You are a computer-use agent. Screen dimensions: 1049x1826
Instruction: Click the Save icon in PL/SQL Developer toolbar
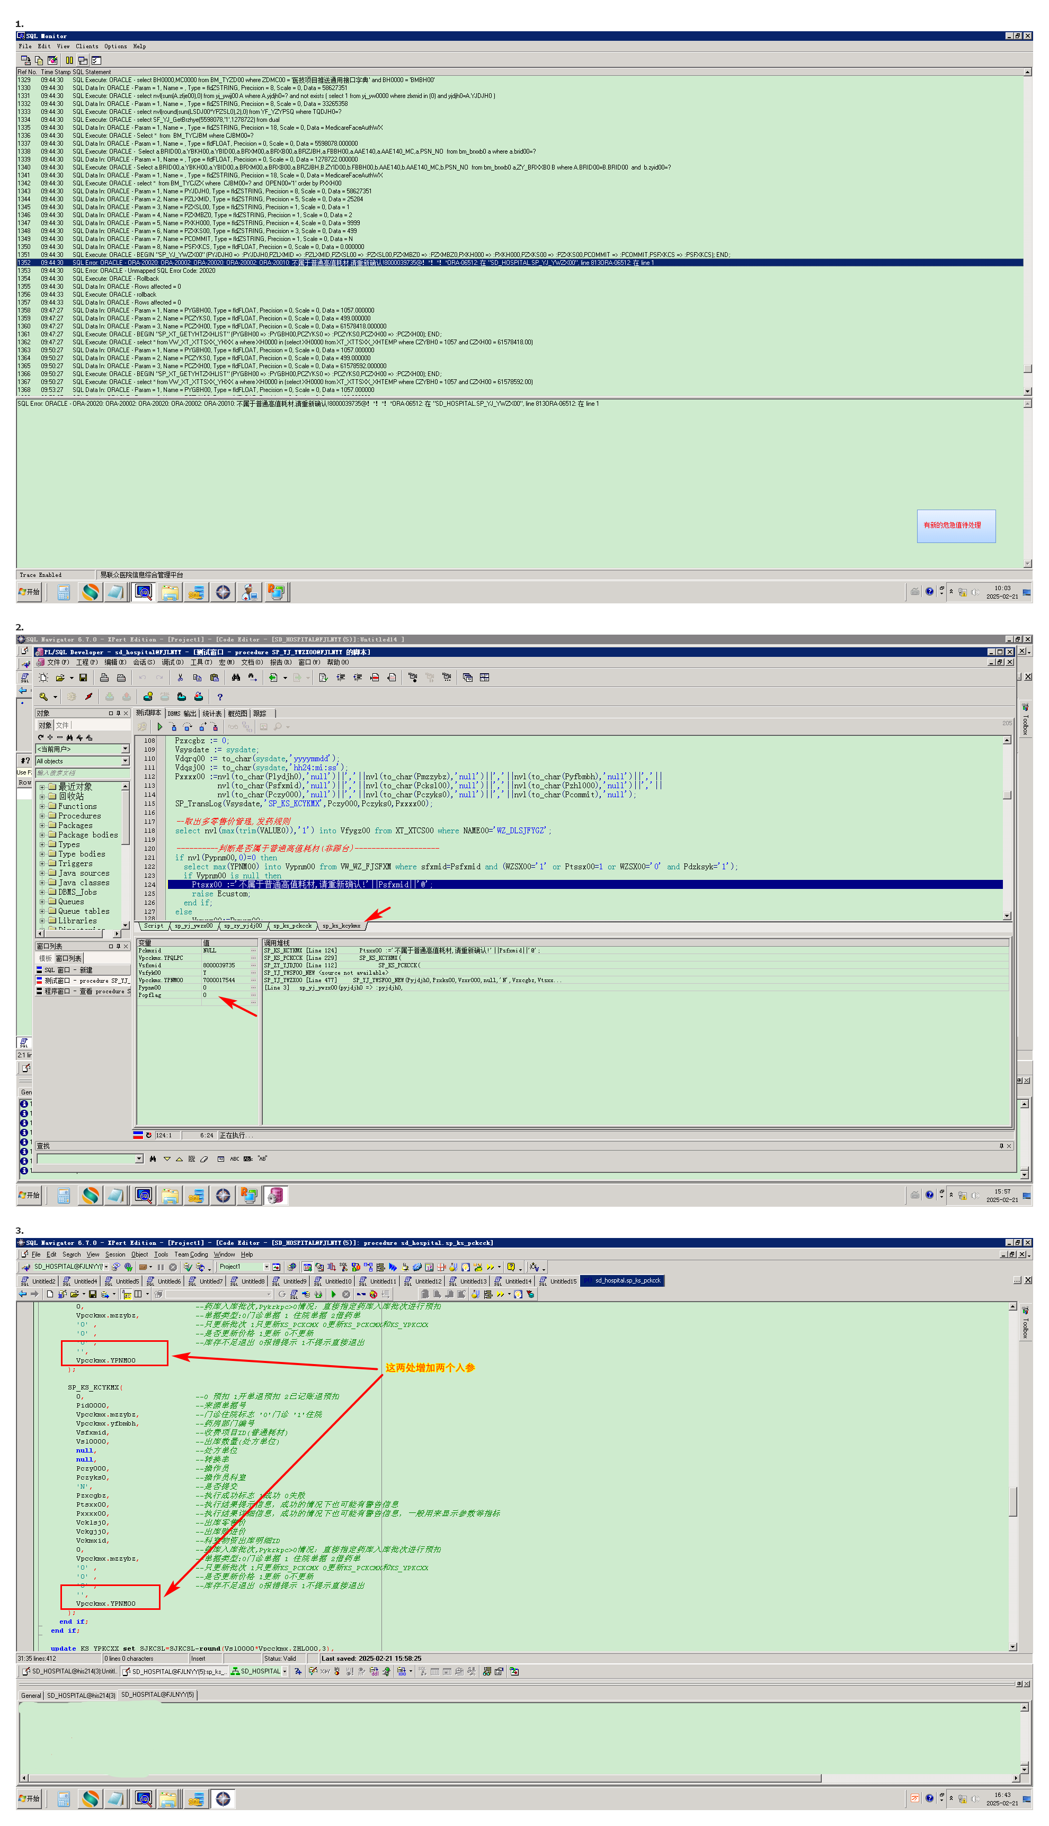coord(83,677)
